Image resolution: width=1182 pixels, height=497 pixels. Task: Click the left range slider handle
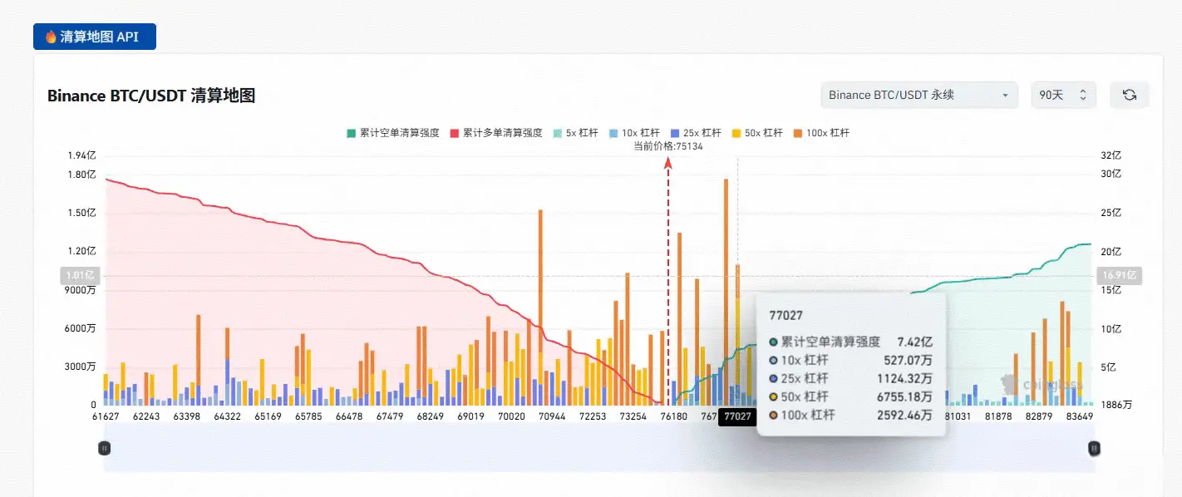[x=104, y=448]
